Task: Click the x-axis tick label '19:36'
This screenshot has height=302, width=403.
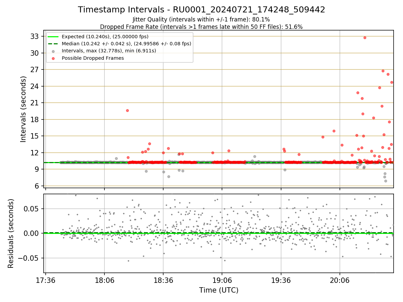Action: (x=281, y=280)
